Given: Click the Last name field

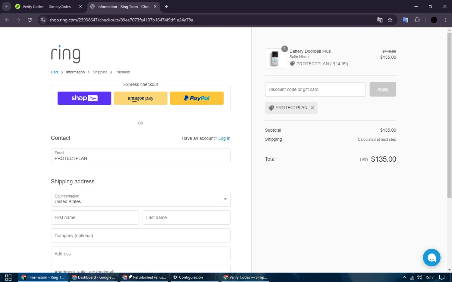Looking at the screenshot, I should [x=187, y=217].
